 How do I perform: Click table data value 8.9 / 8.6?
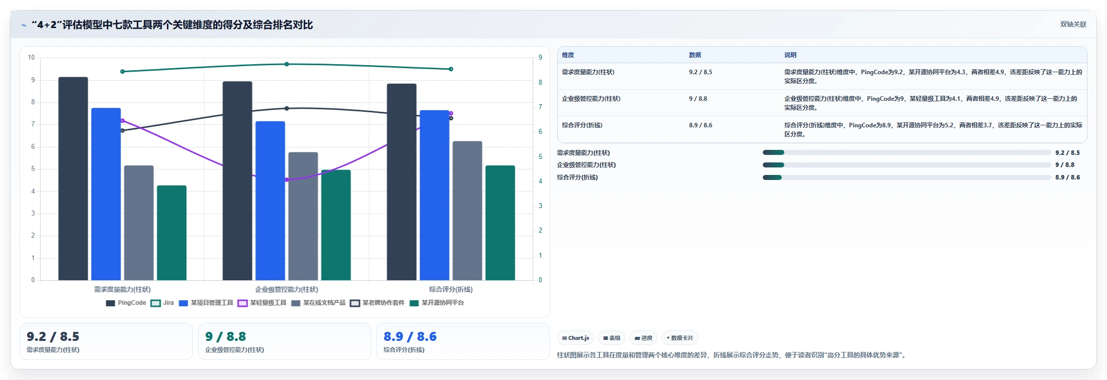point(700,125)
